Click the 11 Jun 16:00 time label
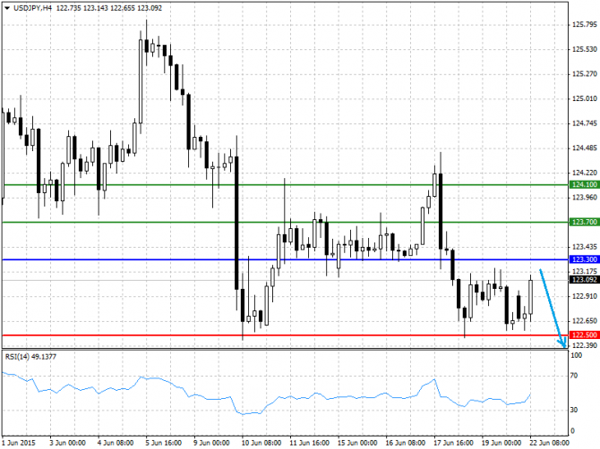The image size is (600, 449). pyautogui.click(x=309, y=443)
